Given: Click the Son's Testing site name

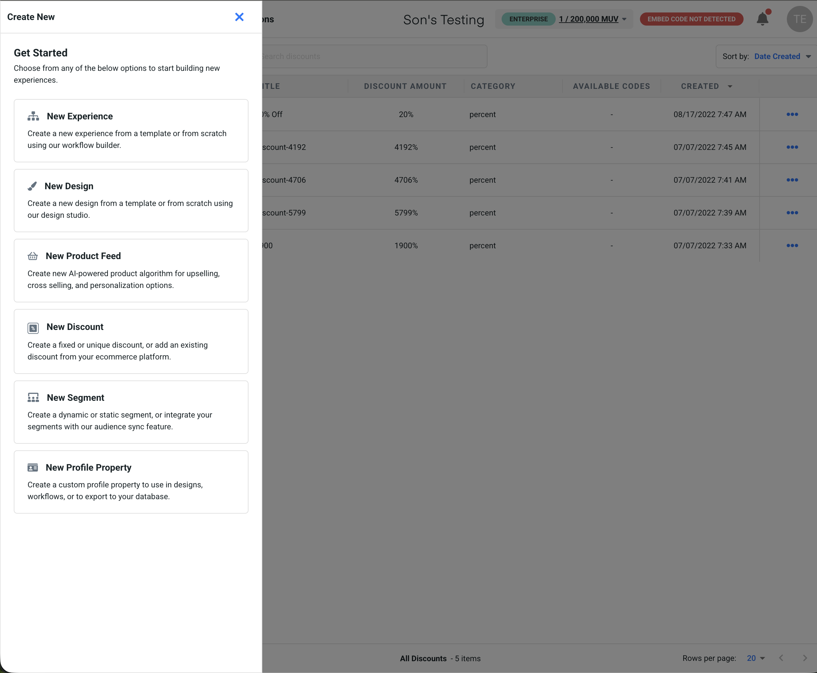Looking at the screenshot, I should tap(444, 19).
